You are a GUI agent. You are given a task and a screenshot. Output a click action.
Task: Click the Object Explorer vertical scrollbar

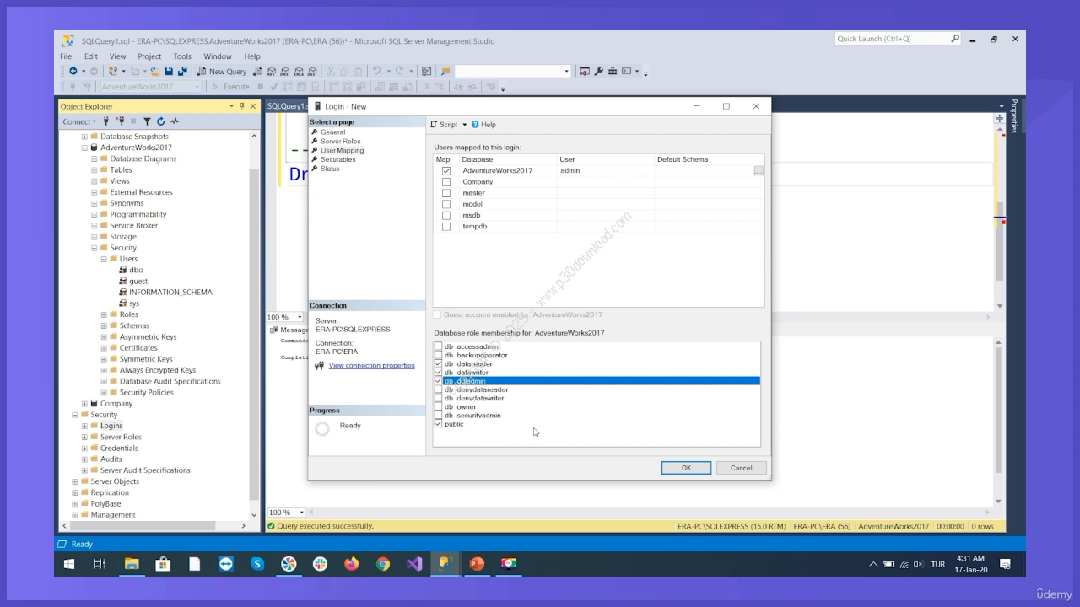click(x=255, y=337)
